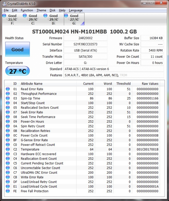The height and width of the screenshot is (201, 169).
Task: Click status orb for Spin Retry Count
Action: point(8,126)
